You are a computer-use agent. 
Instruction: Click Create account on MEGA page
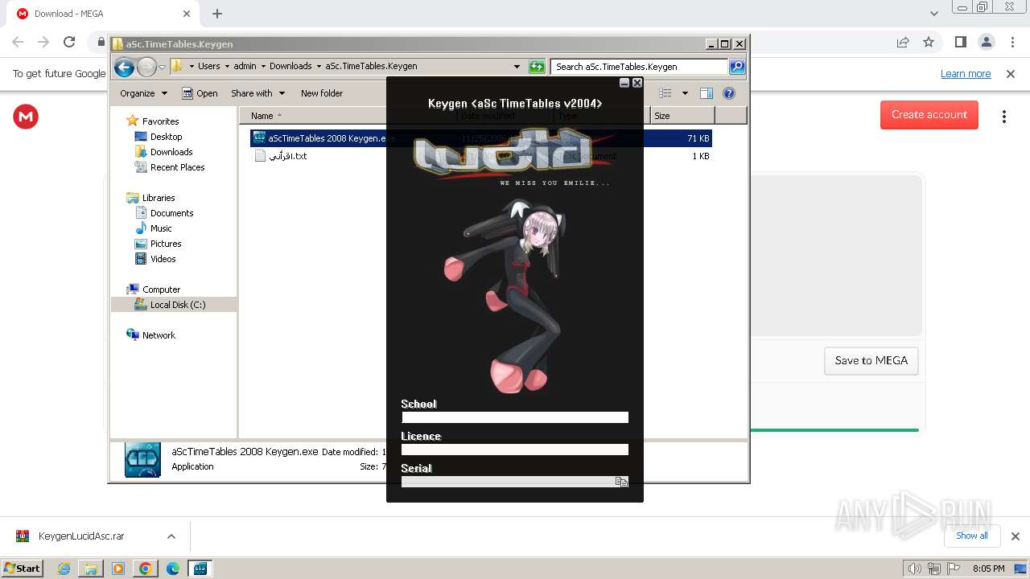pyautogui.click(x=929, y=115)
